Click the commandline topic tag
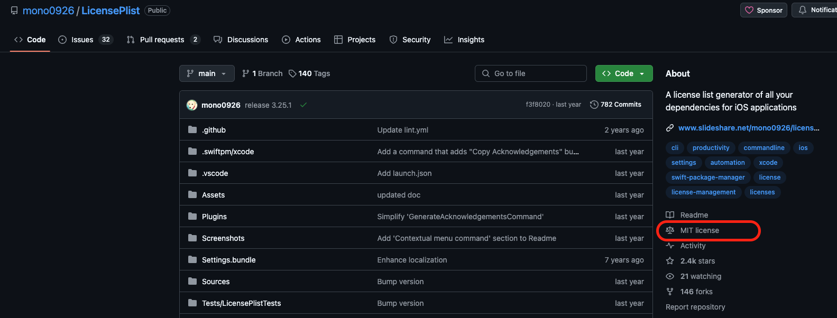Image resolution: width=837 pixels, height=318 pixels. pyautogui.click(x=764, y=148)
